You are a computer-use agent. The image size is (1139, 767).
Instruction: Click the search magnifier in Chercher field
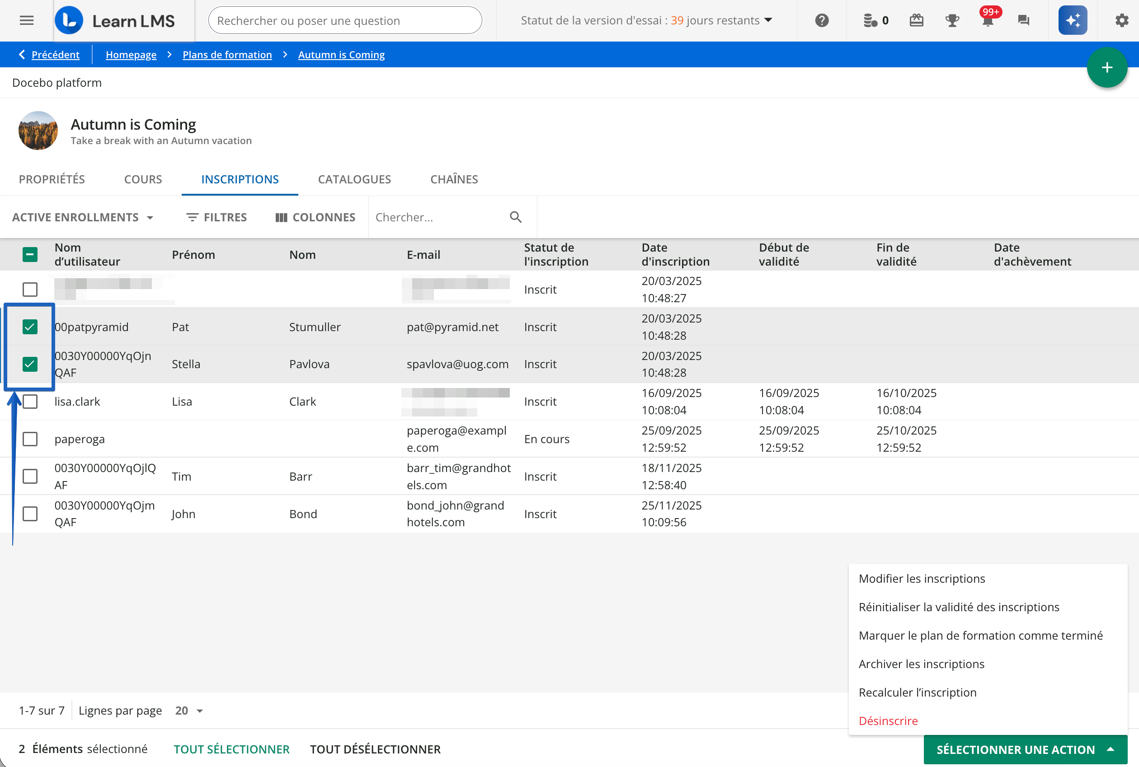515,217
